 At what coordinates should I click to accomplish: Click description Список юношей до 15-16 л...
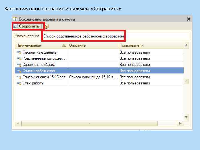(93, 77)
